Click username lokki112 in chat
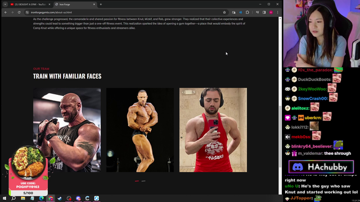The height and width of the screenshot is (202, 360). point(300,127)
